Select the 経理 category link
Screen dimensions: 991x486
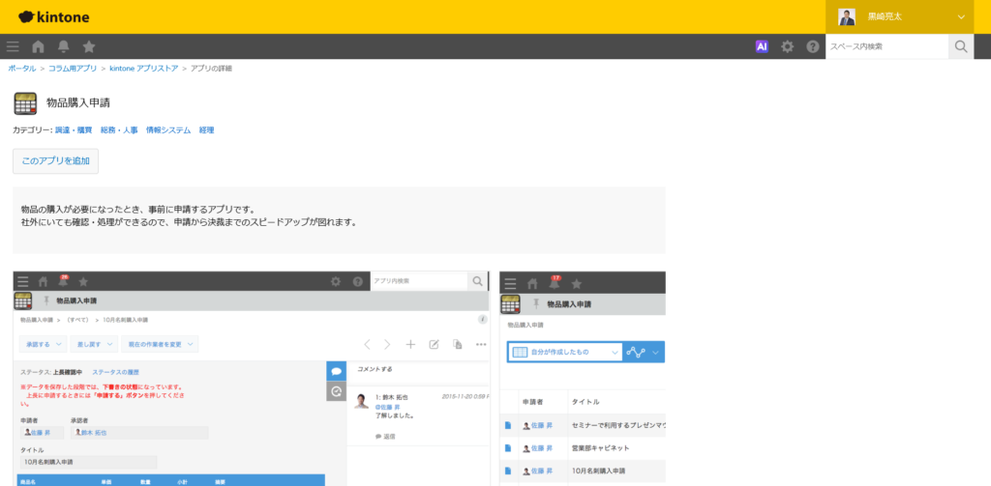tap(207, 130)
